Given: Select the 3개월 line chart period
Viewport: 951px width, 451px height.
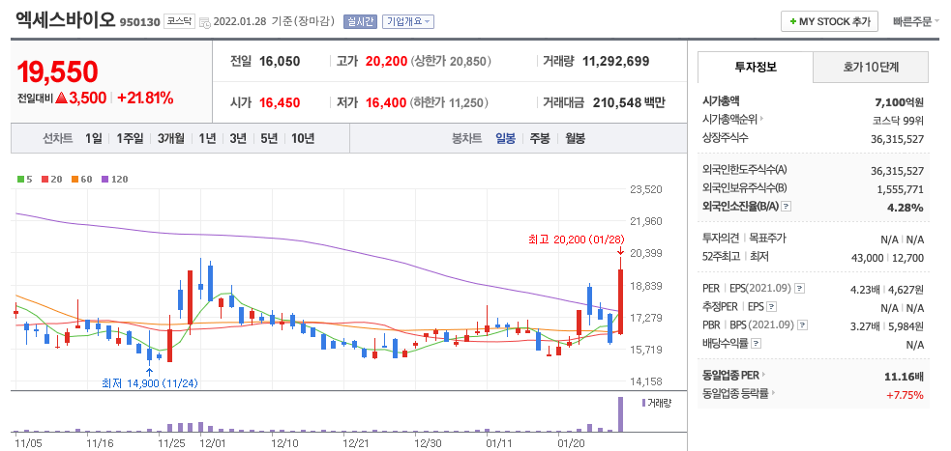Looking at the screenshot, I should [x=171, y=139].
